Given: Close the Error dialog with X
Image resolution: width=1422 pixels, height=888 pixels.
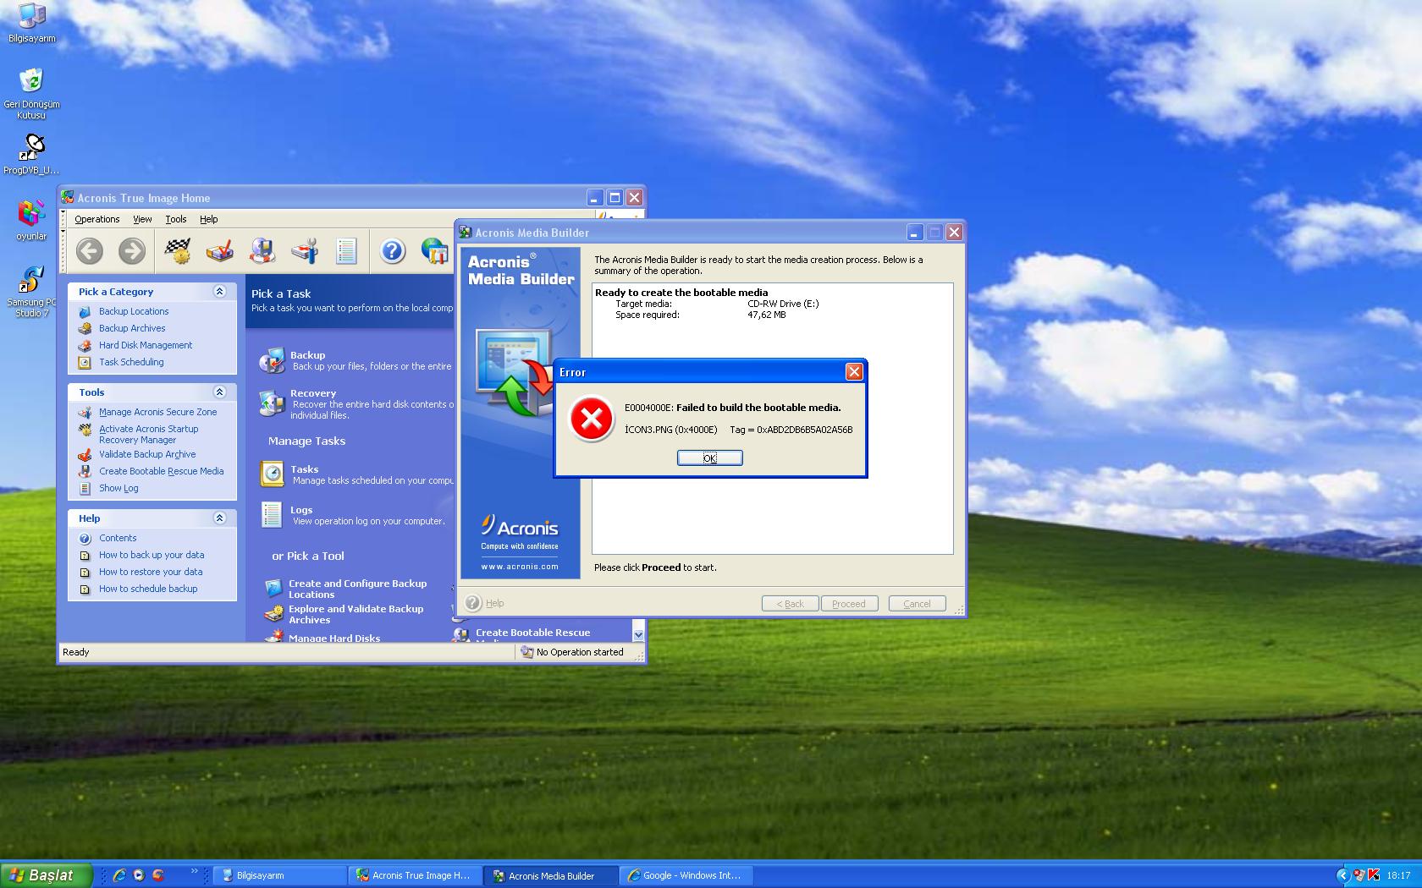Looking at the screenshot, I should coord(854,371).
